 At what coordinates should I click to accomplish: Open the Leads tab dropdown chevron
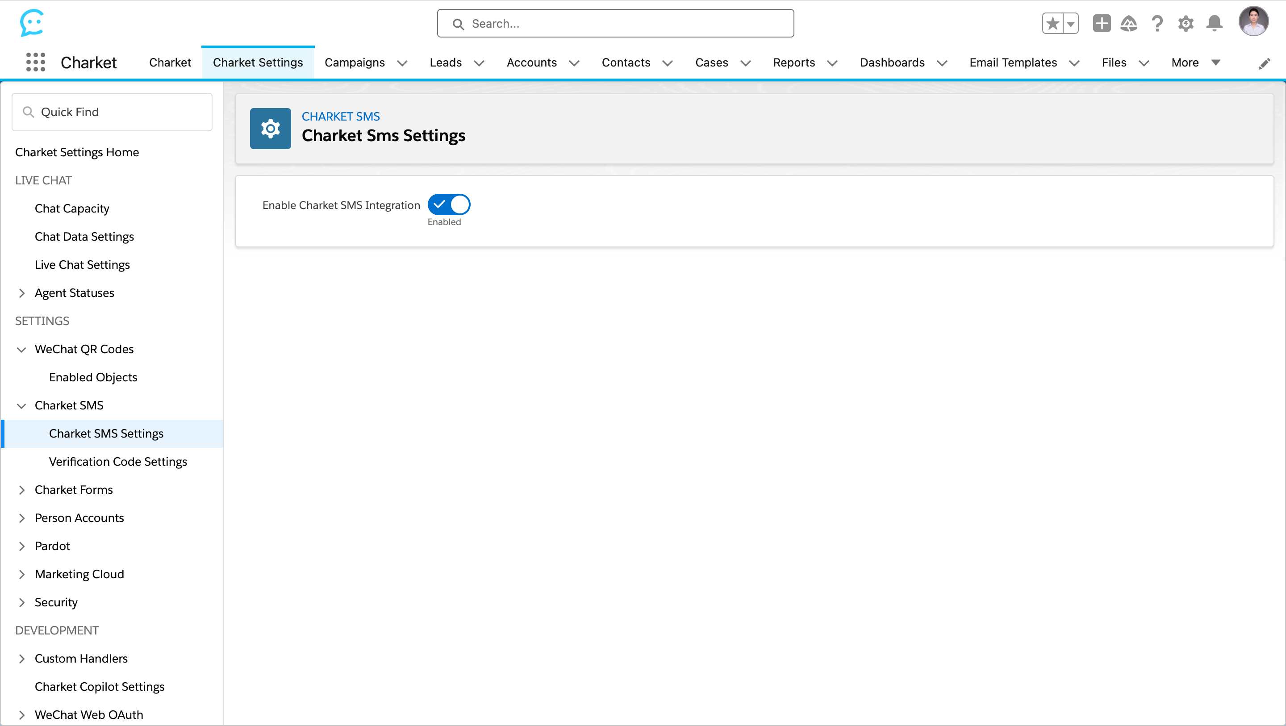(479, 63)
